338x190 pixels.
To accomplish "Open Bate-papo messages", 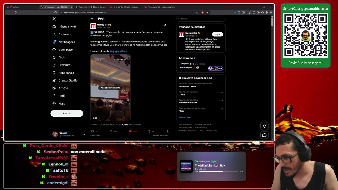I will 63,50.
